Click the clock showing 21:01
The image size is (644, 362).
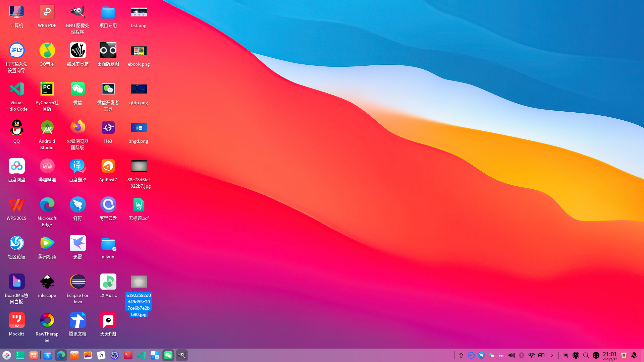point(609,355)
